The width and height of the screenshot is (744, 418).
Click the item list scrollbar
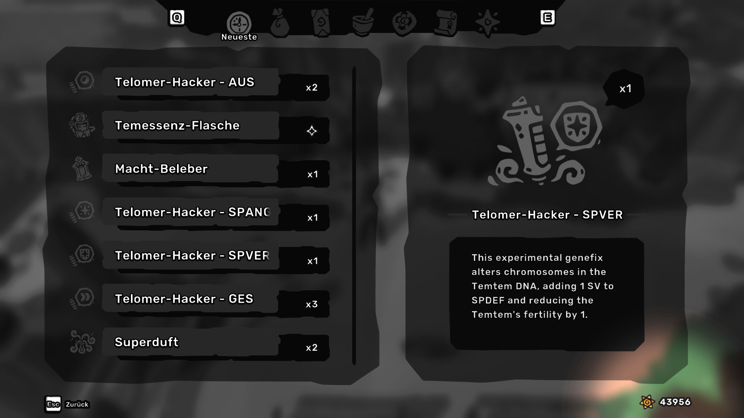pos(354,216)
